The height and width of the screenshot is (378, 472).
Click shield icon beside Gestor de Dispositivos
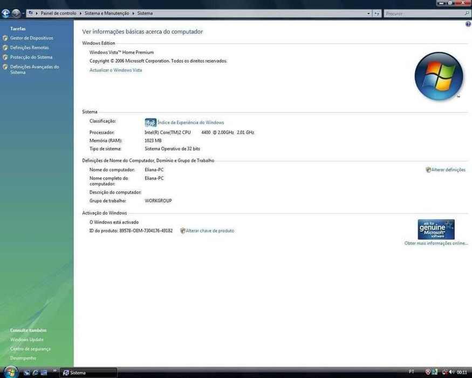coord(5,38)
